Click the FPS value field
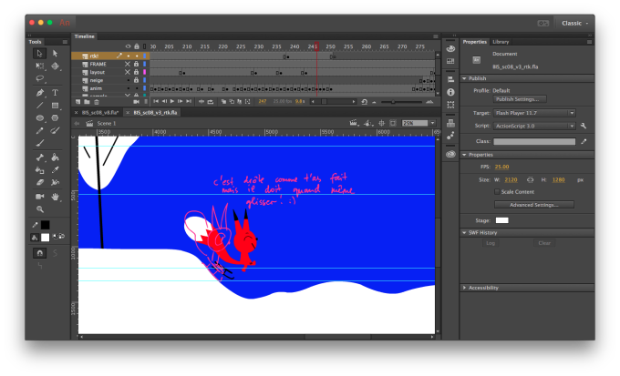620x376 pixels. pos(502,168)
